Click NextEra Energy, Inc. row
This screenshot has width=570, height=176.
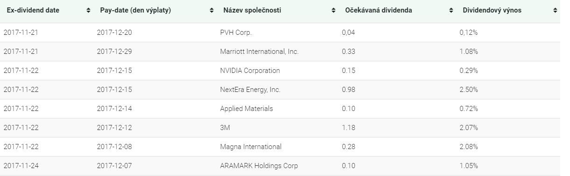click(x=280, y=90)
